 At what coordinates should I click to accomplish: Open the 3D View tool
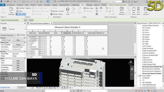(68, 11)
